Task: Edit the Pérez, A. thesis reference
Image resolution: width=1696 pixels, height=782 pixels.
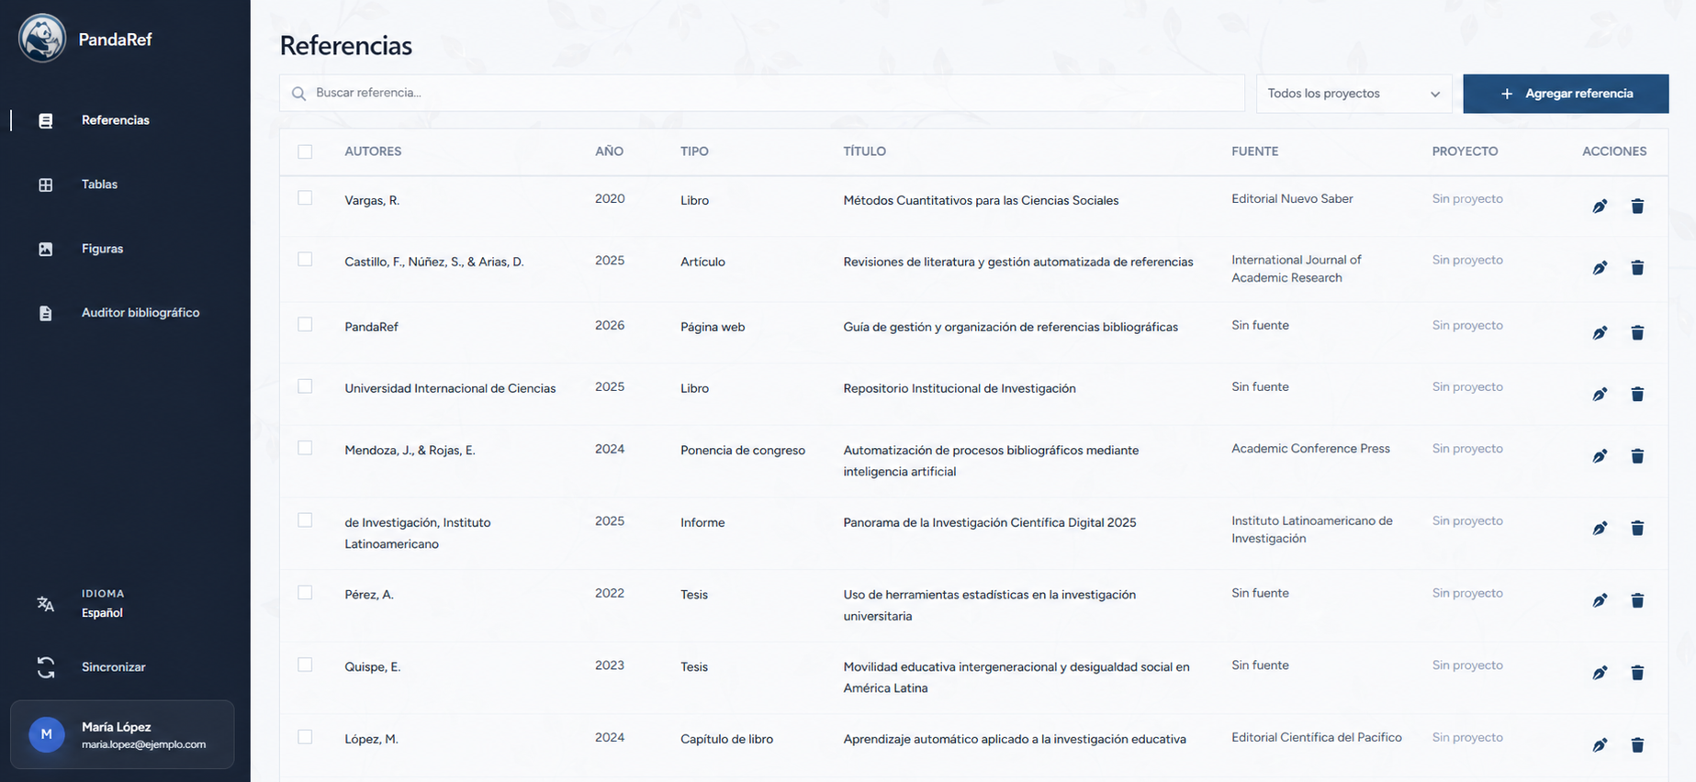Action: 1600,600
